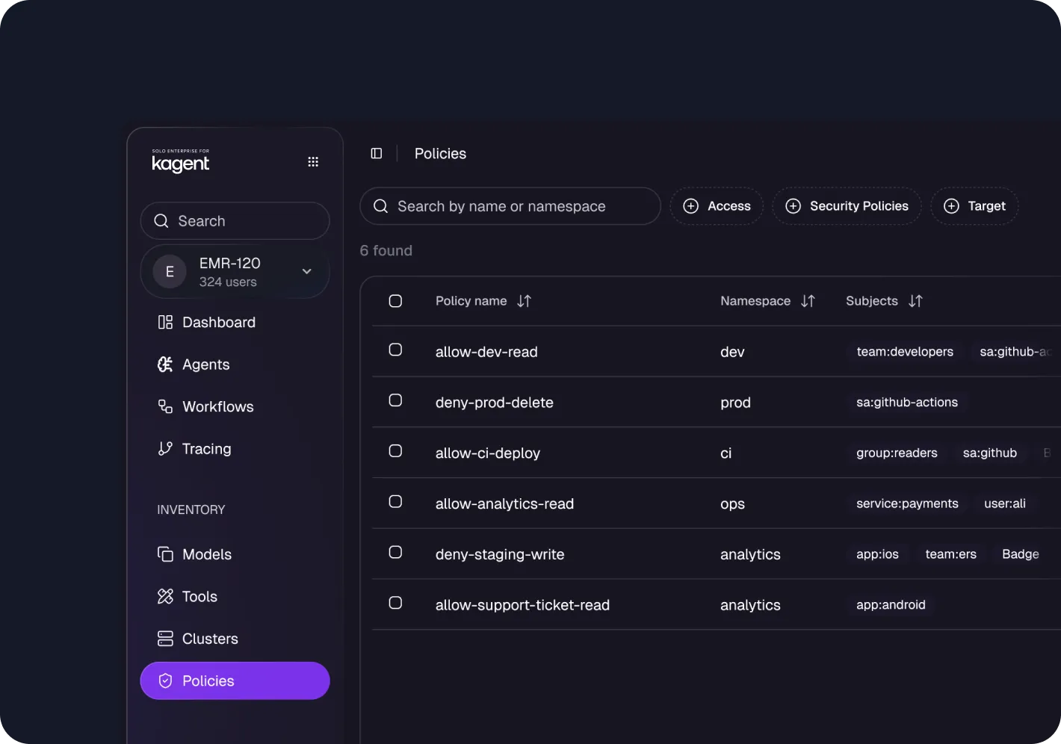Click the Tracing branch icon
Viewport: 1061px width, 744px height.
pyautogui.click(x=165, y=448)
